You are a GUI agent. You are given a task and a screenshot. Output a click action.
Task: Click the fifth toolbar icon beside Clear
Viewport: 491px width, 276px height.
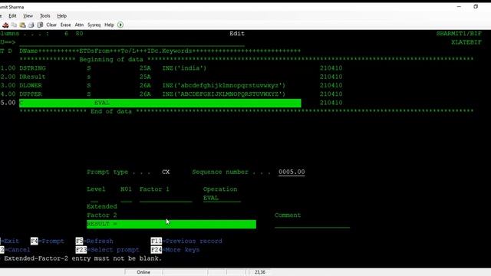(40, 25)
